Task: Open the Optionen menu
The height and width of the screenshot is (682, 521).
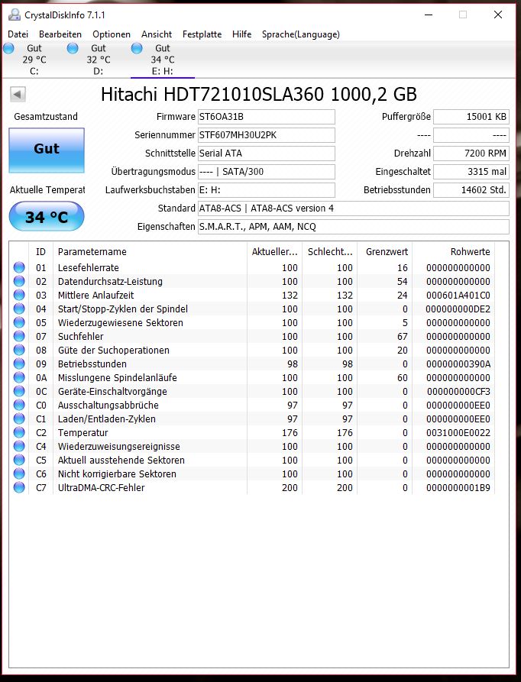Action: tap(112, 34)
